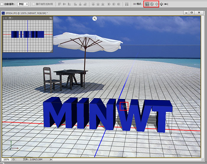This screenshot has width=207, height=164.
Task: Open the 群組 auto-select target dropdown
Action: point(23,4)
